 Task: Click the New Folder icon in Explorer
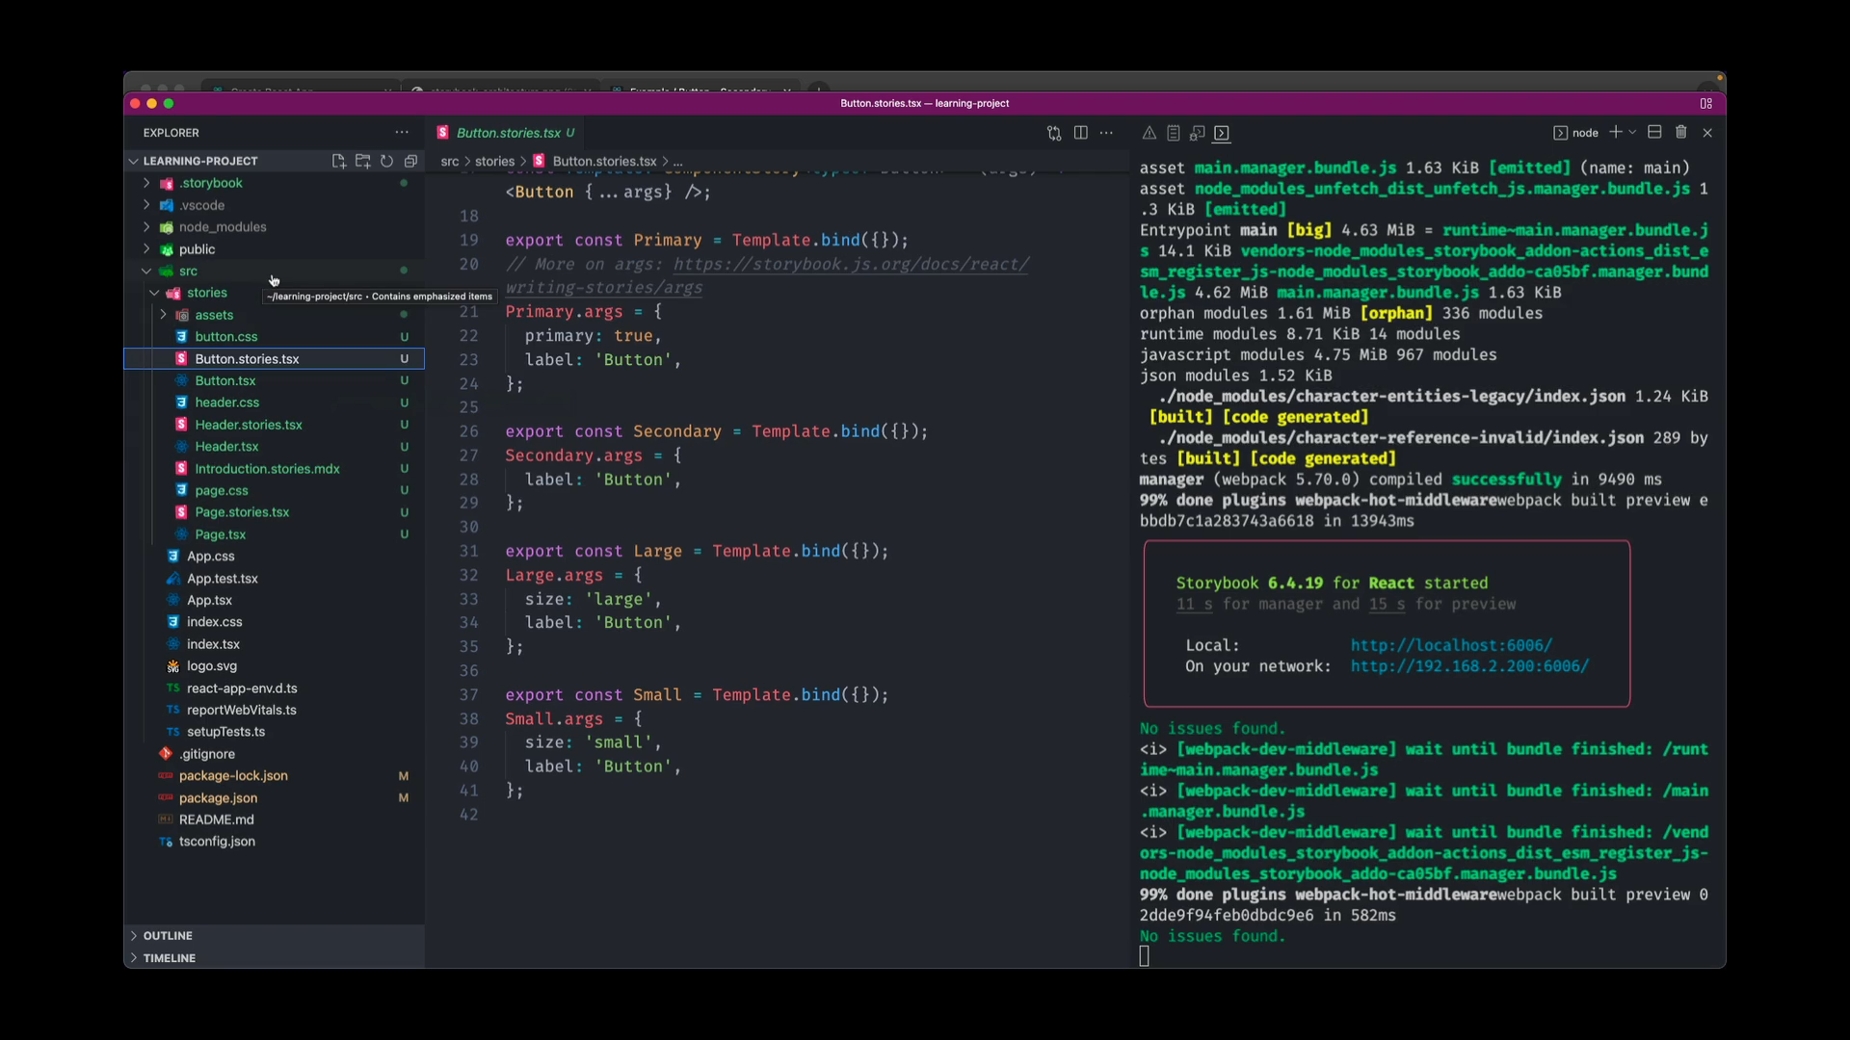tap(362, 161)
